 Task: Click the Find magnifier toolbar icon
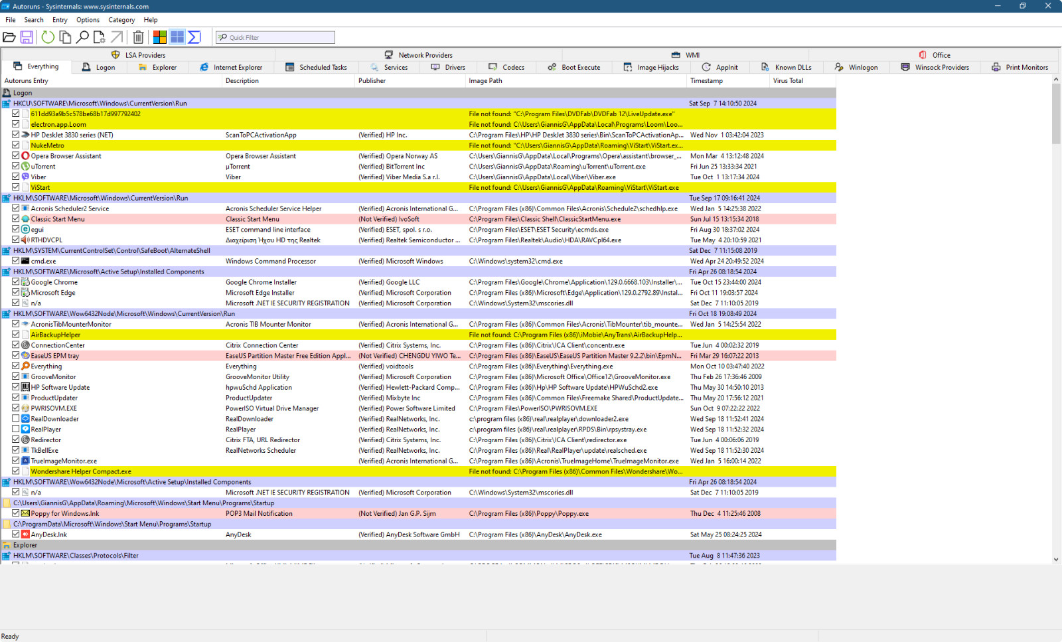82,37
